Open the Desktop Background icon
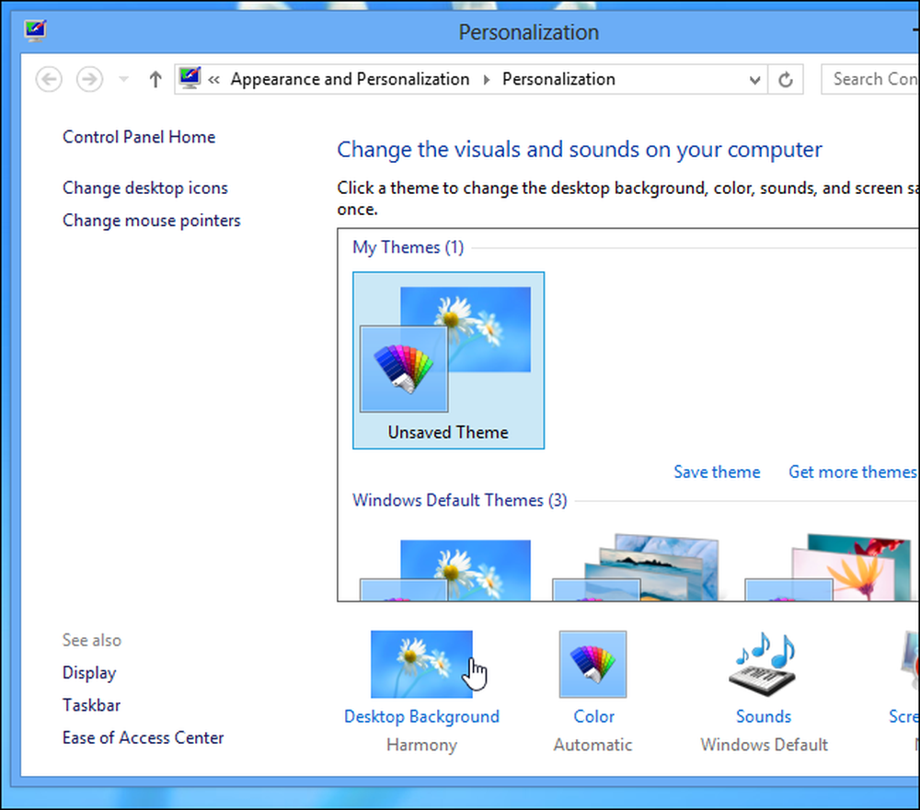 tap(421, 664)
